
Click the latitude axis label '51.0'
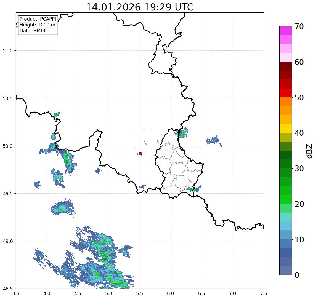8,51
